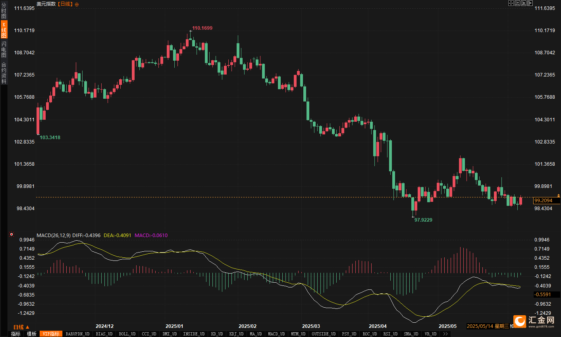Open the 模板 tab
Image resolution: width=561 pixels, height=337 pixels.
32,334
